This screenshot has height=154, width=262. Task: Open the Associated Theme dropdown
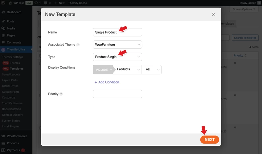(x=117, y=45)
